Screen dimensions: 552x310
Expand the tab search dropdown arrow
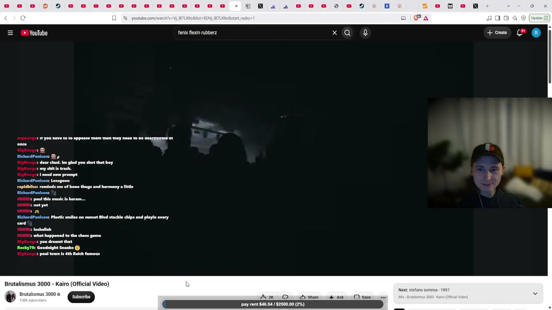coord(508,6)
